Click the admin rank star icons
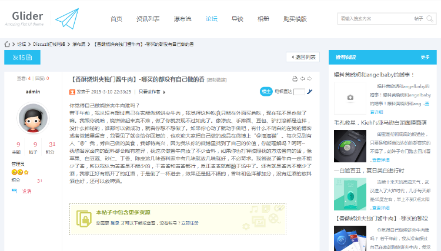This screenshot has width=441, height=251. point(20,172)
